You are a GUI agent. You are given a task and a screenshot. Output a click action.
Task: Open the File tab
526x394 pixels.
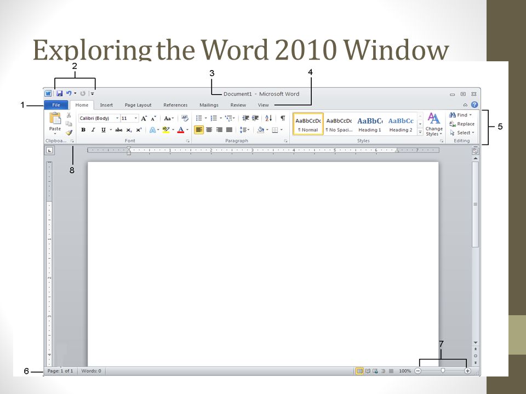click(x=56, y=105)
